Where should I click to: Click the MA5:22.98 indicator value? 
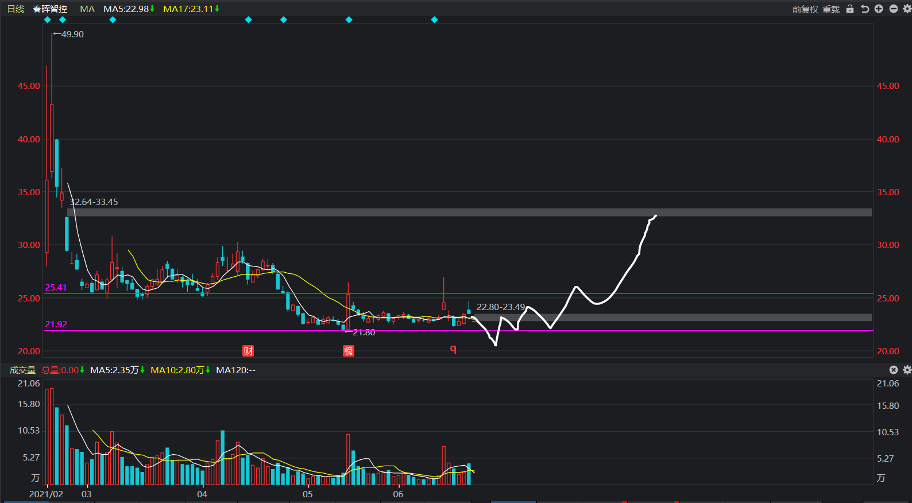tap(129, 9)
